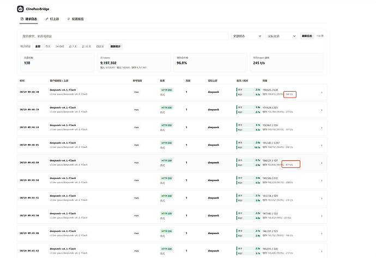Click the timestamp 10/19 09:46:20
The image size is (376, 258).
(29, 92)
